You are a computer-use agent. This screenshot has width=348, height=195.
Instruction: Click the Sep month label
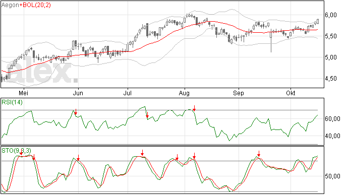coord(239,93)
